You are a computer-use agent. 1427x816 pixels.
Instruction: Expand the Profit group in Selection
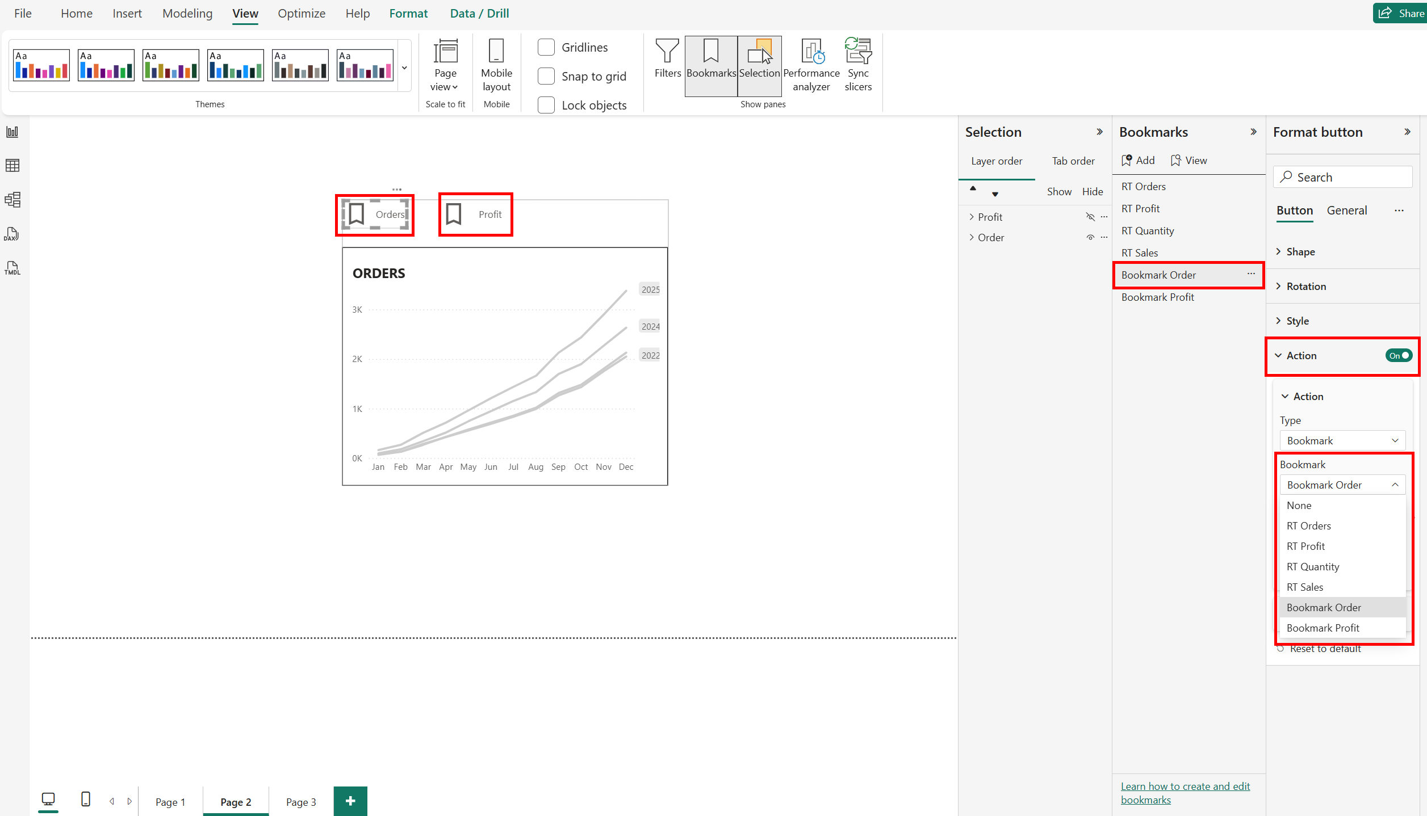972,217
